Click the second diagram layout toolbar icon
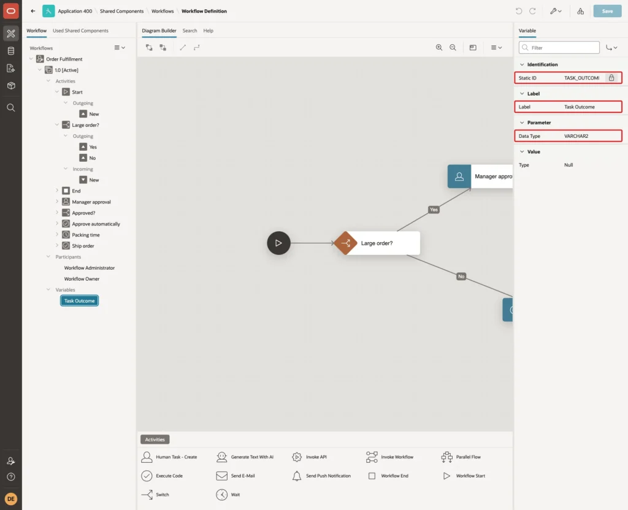This screenshot has height=510, width=628. click(x=163, y=48)
